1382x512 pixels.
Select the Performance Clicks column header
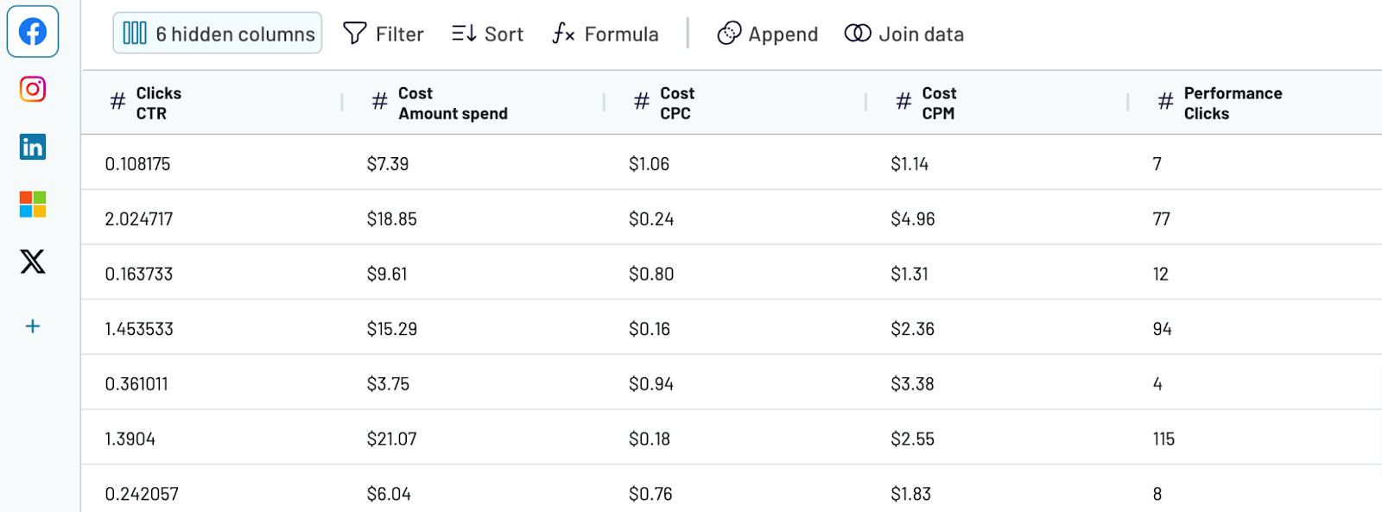click(1232, 103)
